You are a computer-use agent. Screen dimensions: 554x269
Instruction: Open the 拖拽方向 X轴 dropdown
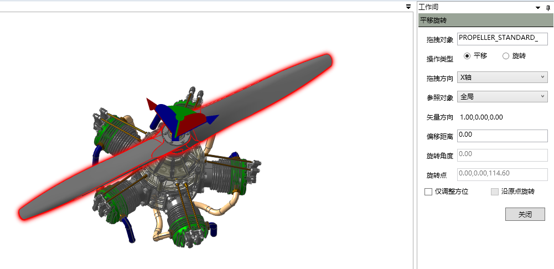[x=503, y=77]
